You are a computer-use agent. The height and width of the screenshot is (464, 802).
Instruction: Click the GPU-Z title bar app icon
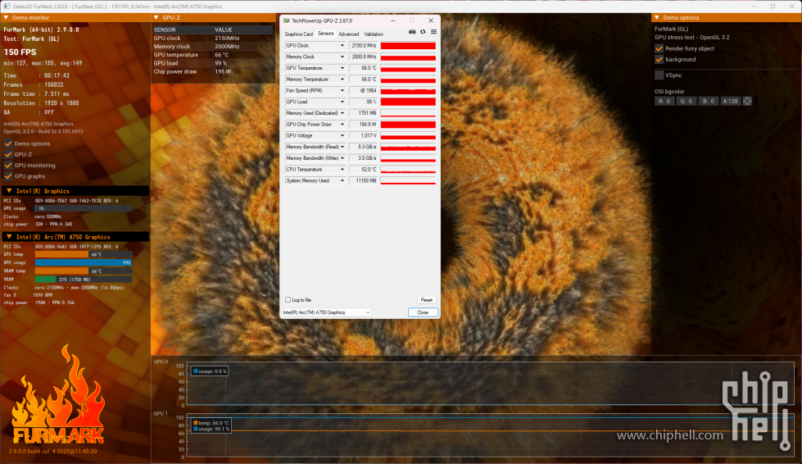[287, 20]
